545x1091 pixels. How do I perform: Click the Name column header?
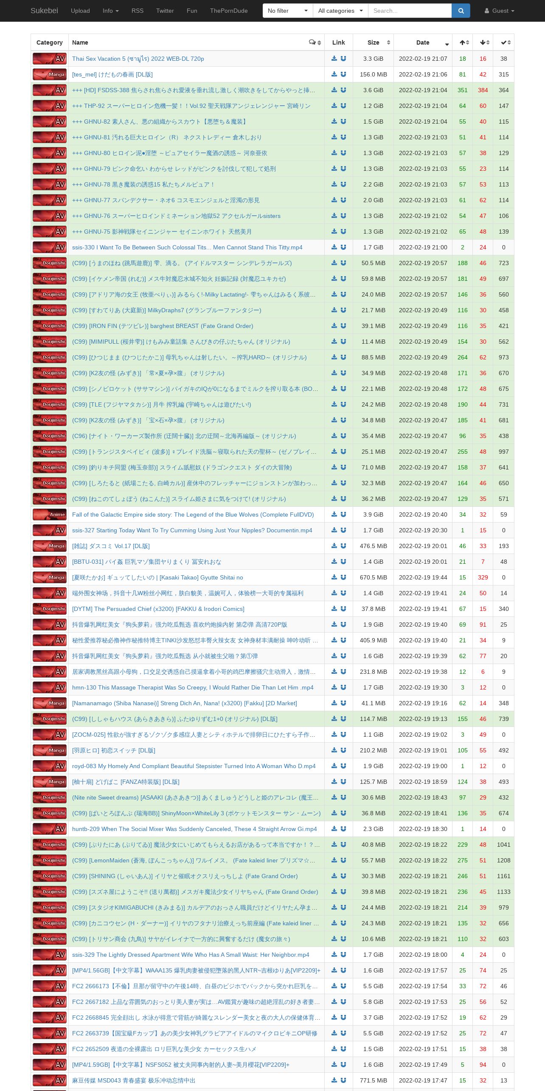click(x=197, y=42)
